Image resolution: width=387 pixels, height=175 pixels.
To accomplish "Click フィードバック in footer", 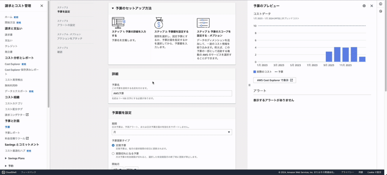I will click(x=28, y=172).
